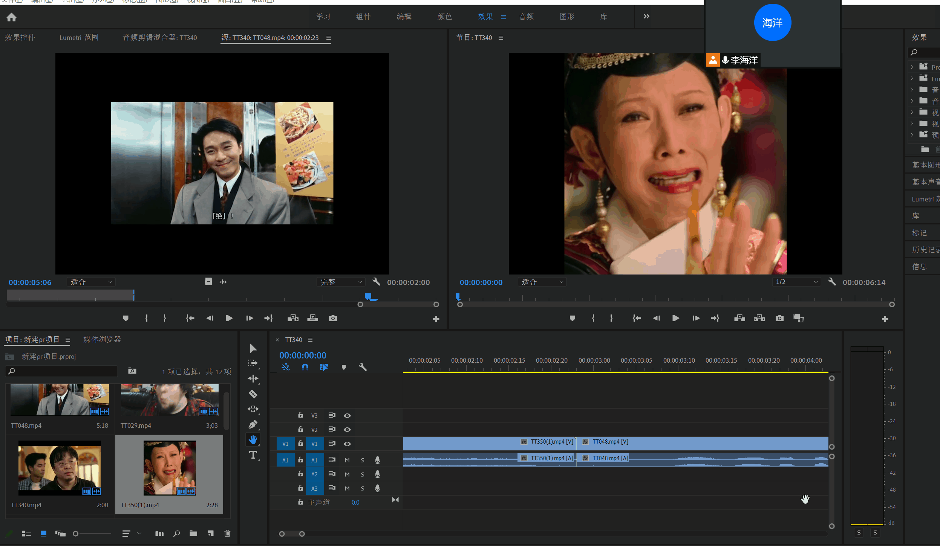Switch to 音频 workspace tab
This screenshot has height=546, width=940.
click(x=526, y=17)
